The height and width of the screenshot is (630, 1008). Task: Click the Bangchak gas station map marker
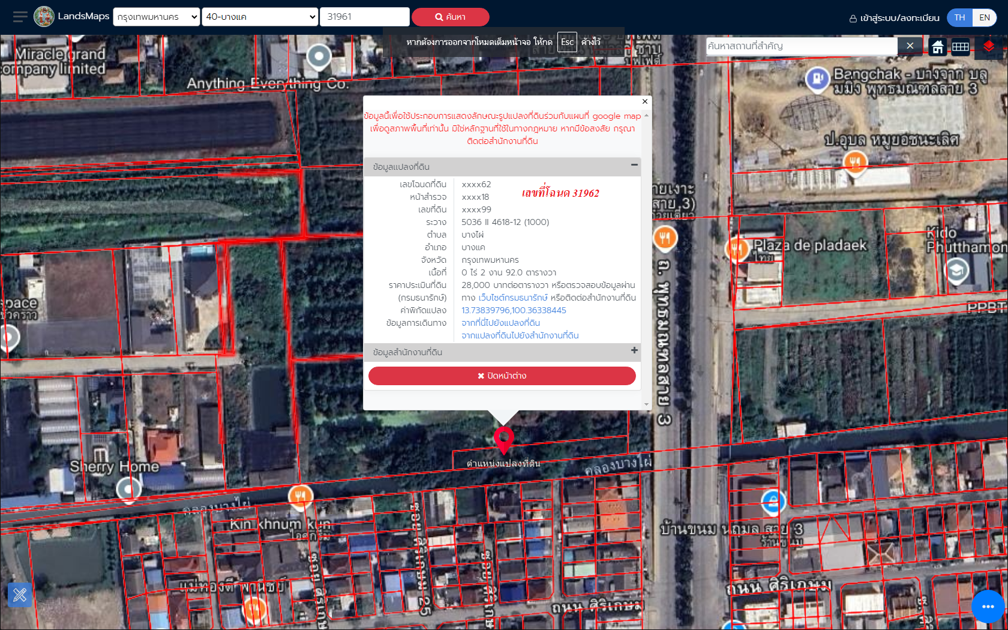coord(817,79)
